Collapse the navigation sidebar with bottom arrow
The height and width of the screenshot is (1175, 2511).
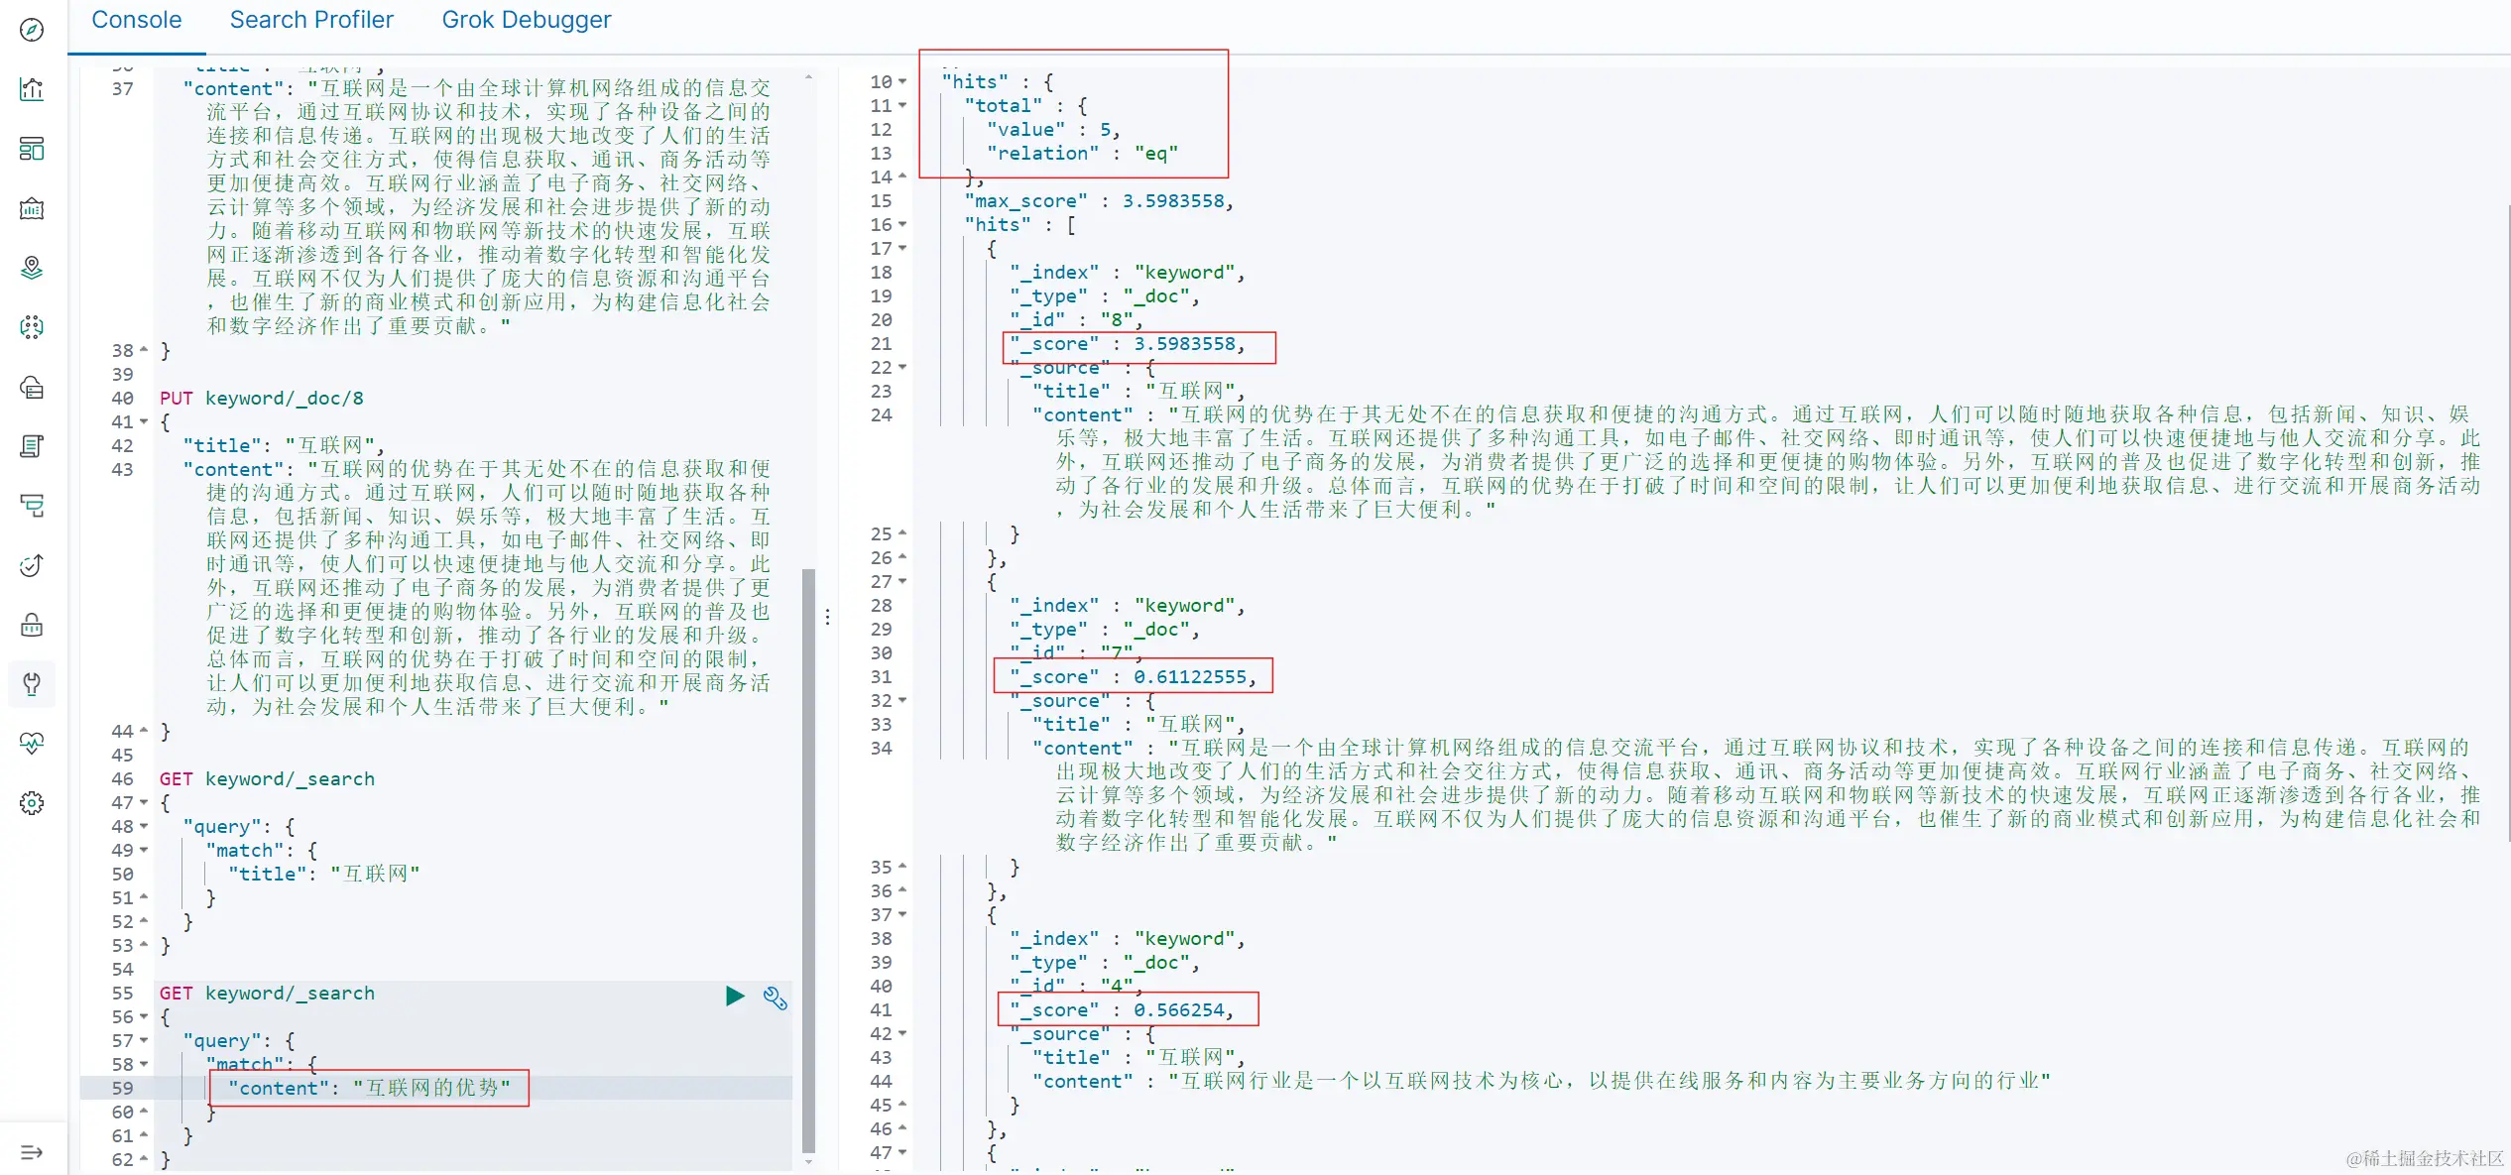pos(31,1150)
